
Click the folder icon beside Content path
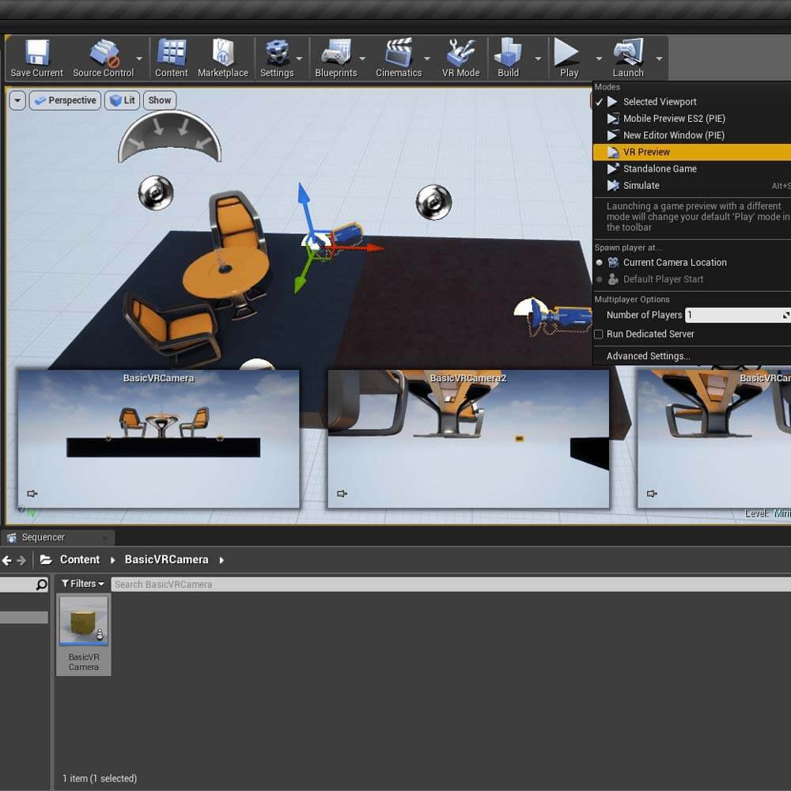[x=46, y=559]
